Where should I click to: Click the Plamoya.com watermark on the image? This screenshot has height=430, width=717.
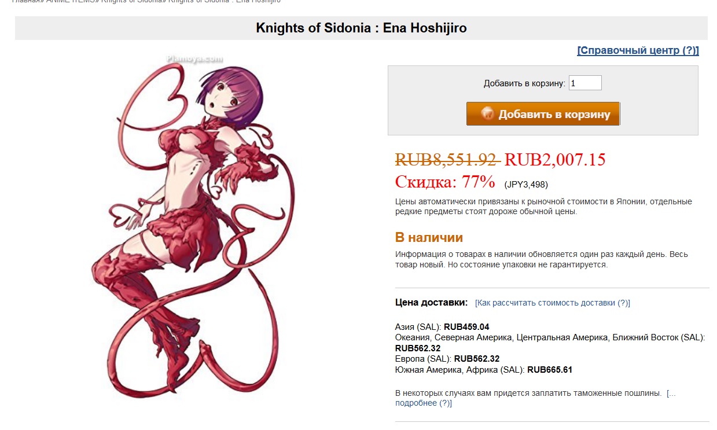click(x=186, y=58)
